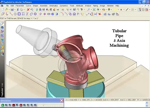Open the Help menu
The width and height of the screenshot is (150, 108).
coord(117,6)
